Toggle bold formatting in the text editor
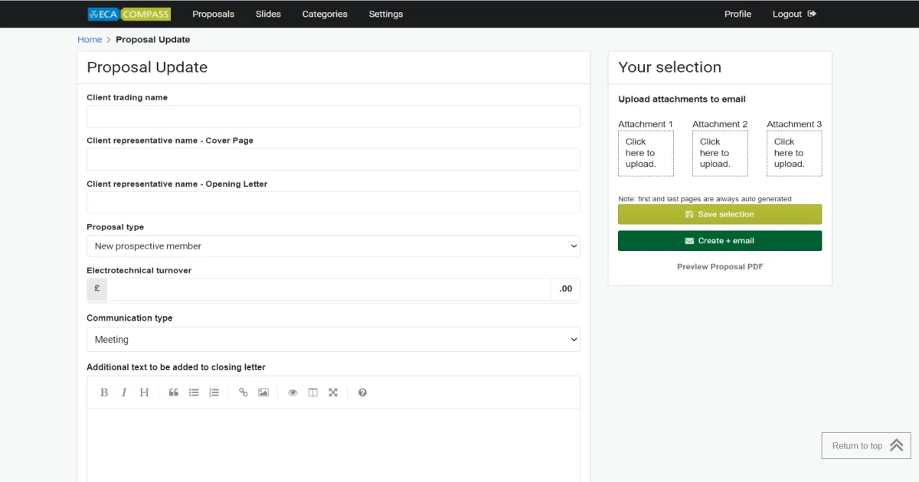This screenshot has height=482, width=919. click(104, 392)
